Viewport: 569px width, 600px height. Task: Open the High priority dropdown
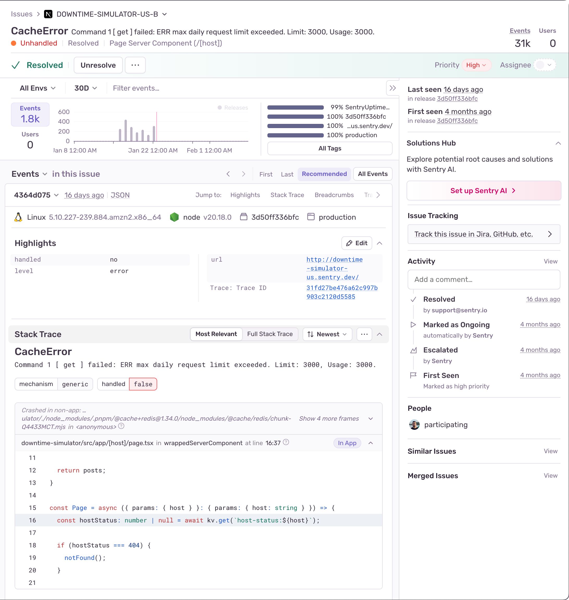coord(476,65)
